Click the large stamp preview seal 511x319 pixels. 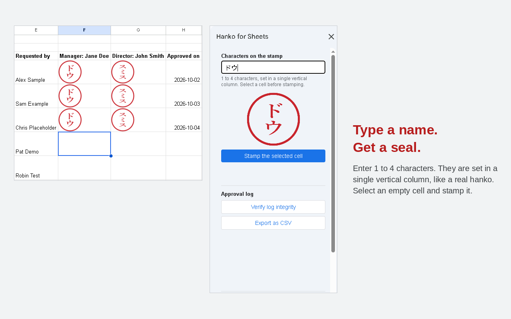coord(273,119)
